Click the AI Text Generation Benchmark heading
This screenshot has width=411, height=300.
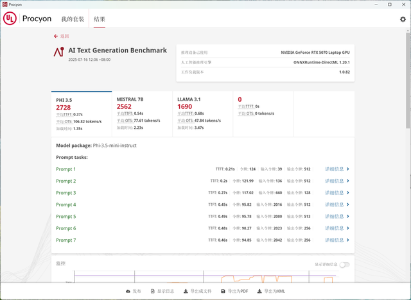118,50
